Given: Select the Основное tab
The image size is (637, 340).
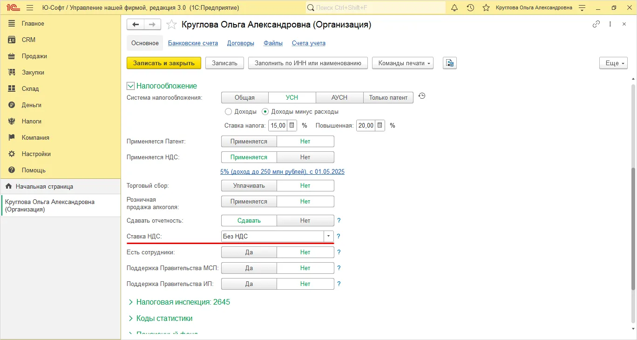Looking at the screenshot, I should pos(145,43).
